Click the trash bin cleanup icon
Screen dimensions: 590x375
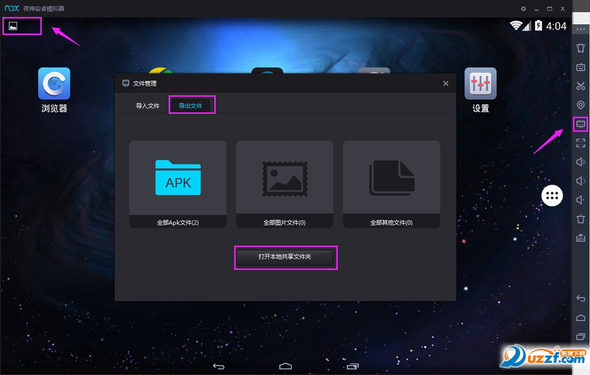coord(580,219)
